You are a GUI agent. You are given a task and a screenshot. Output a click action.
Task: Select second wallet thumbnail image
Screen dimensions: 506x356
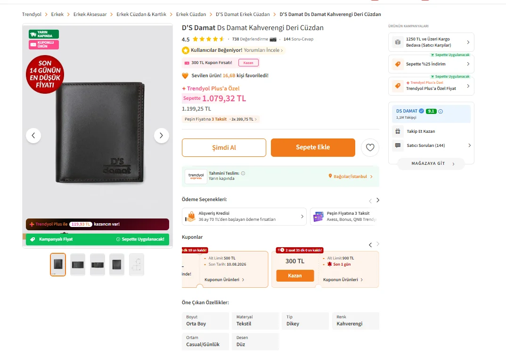[x=77, y=265]
